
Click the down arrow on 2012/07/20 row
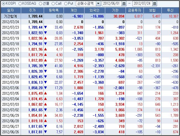tap(45, 33)
